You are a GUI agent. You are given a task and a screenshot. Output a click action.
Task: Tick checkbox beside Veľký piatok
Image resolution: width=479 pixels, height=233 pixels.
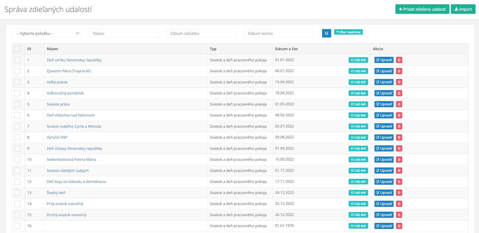tap(17, 82)
